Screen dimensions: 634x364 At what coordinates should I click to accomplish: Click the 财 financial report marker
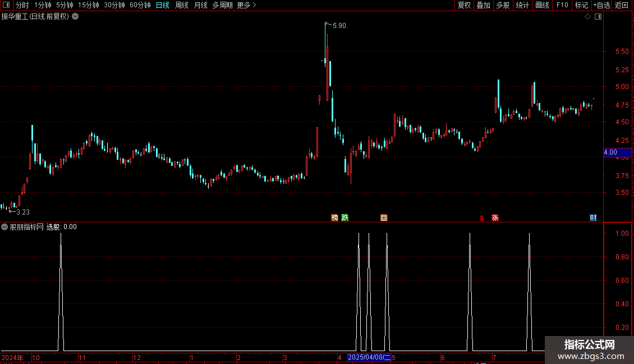pyautogui.click(x=593, y=218)
